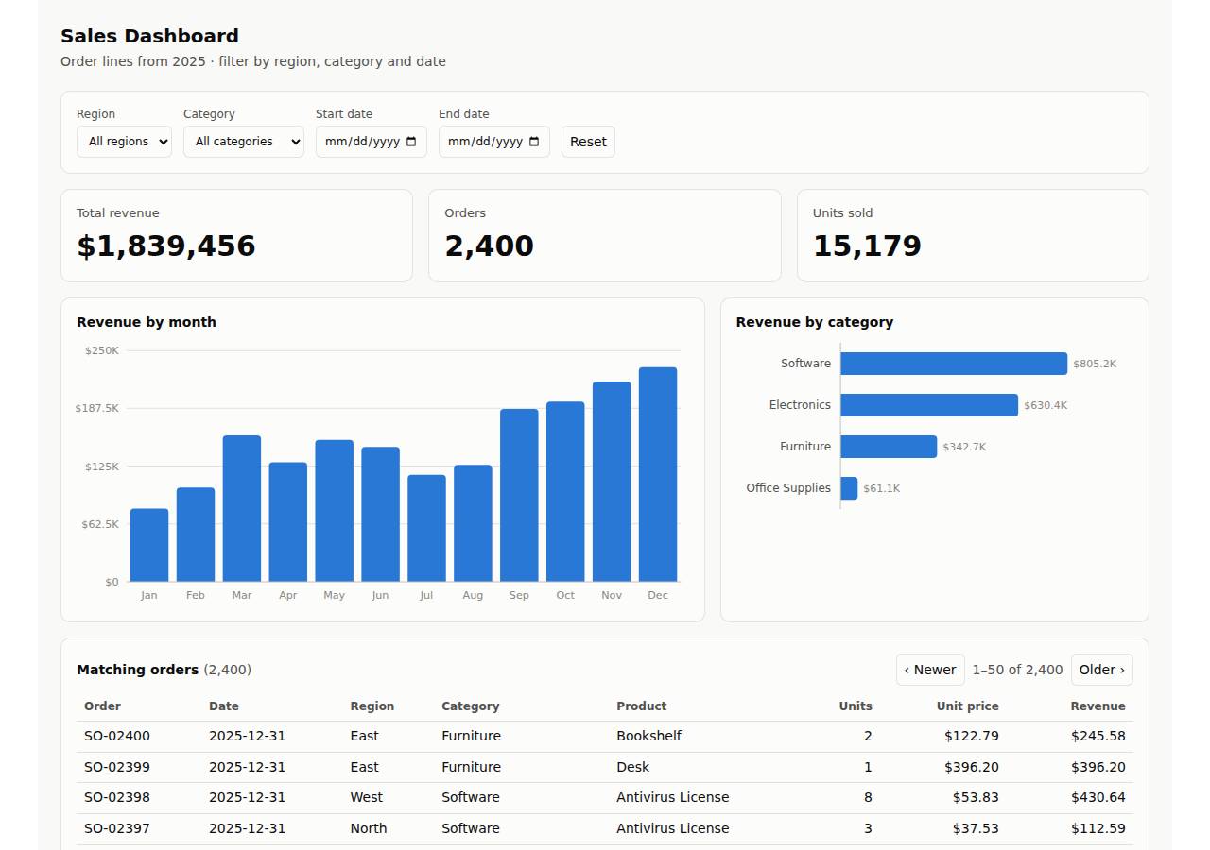Open the Category dropdown
The height and width of the screenshot is (850, 1210).
244,142
